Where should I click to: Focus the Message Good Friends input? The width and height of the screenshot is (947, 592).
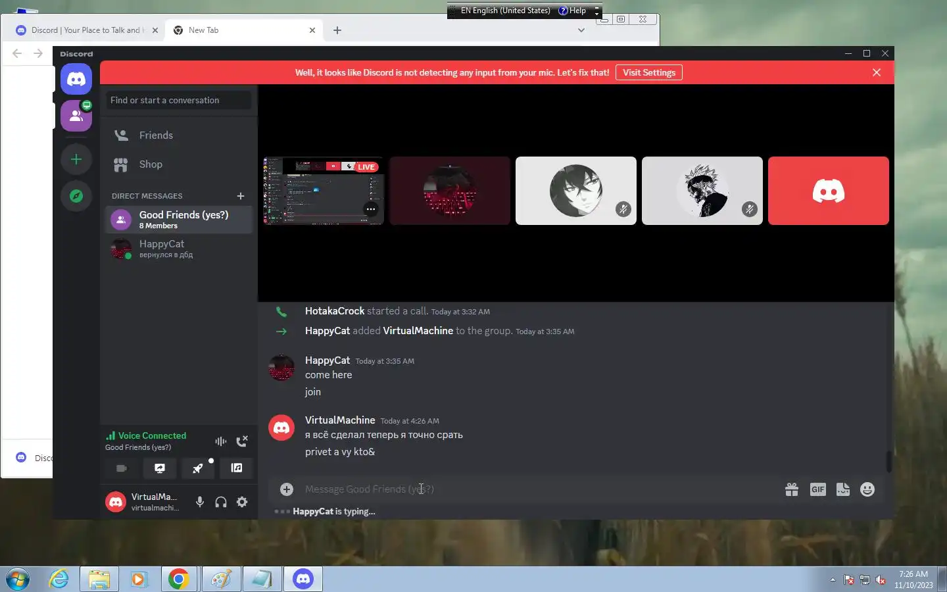tap(539, 489)
